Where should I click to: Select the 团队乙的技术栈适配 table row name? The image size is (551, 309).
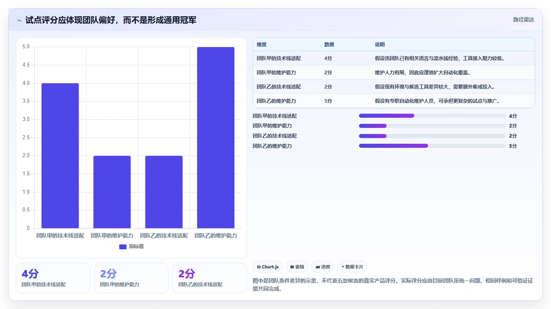coord(279,87)
